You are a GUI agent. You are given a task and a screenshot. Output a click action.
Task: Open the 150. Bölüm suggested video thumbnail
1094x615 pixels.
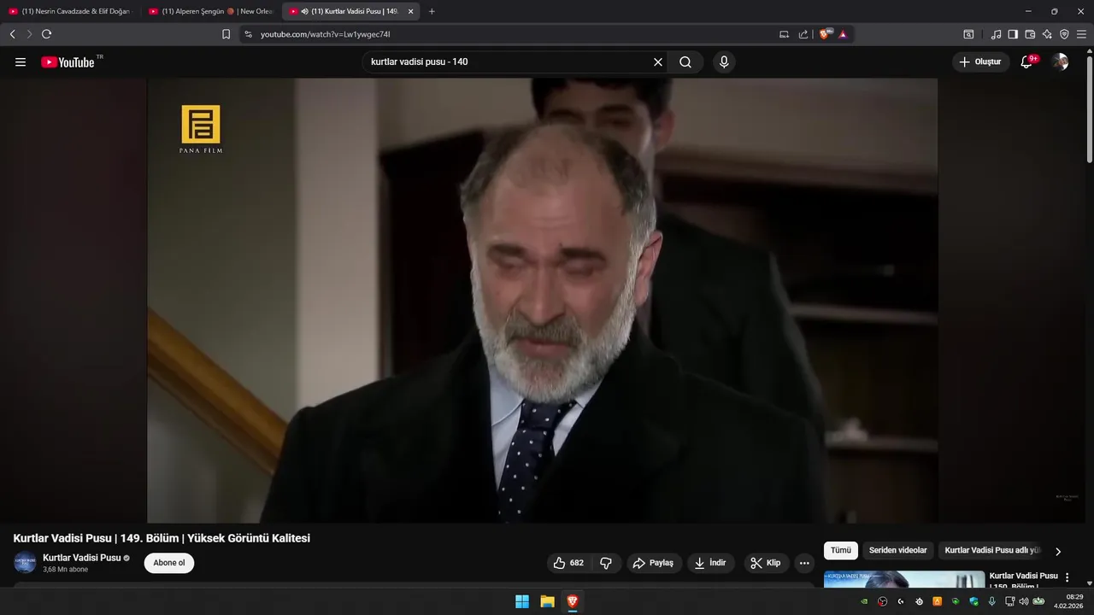point(904,580)
